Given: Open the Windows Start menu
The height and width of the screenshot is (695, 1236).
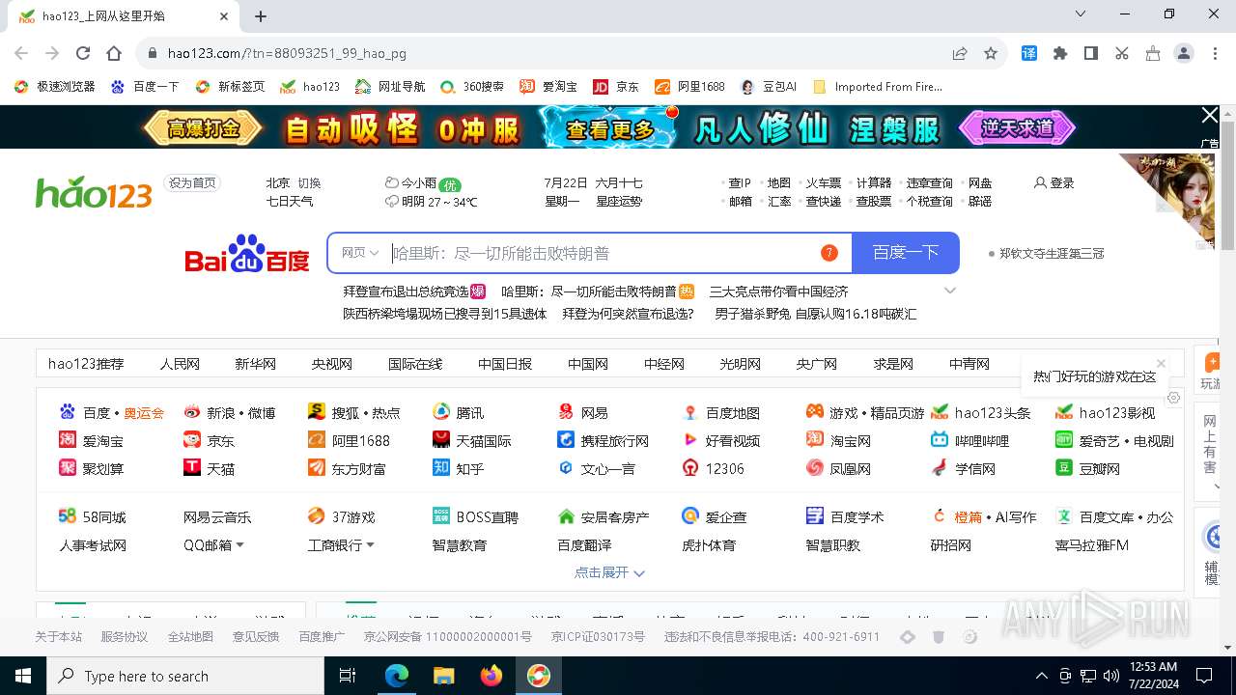Looking at the screenshot, I should [x=23, y=676].
